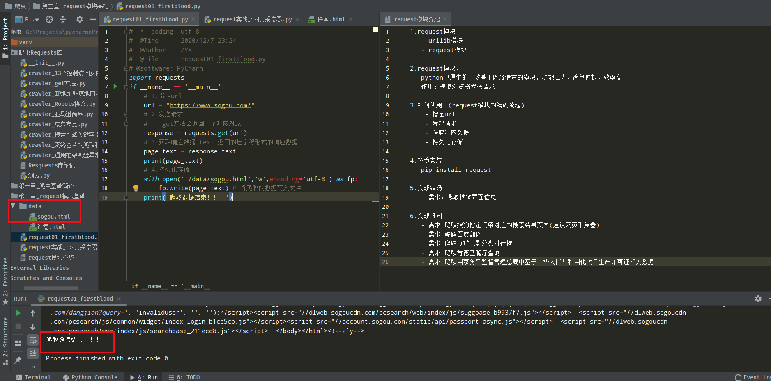Select 测试.py in project tree
The height and width of the screenshot is (381, 771).
pyautogui.click(x=35, y=176)
